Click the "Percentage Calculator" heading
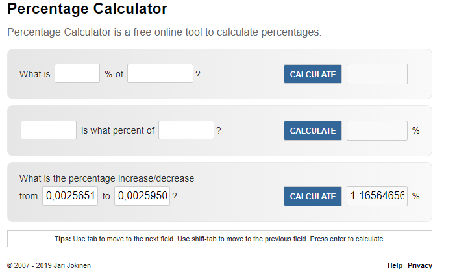 pyautogui.click(x=87, y=10)
